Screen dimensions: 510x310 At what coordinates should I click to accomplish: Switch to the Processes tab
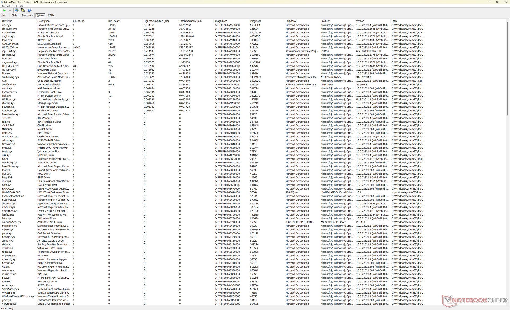(x=27, y=15)
